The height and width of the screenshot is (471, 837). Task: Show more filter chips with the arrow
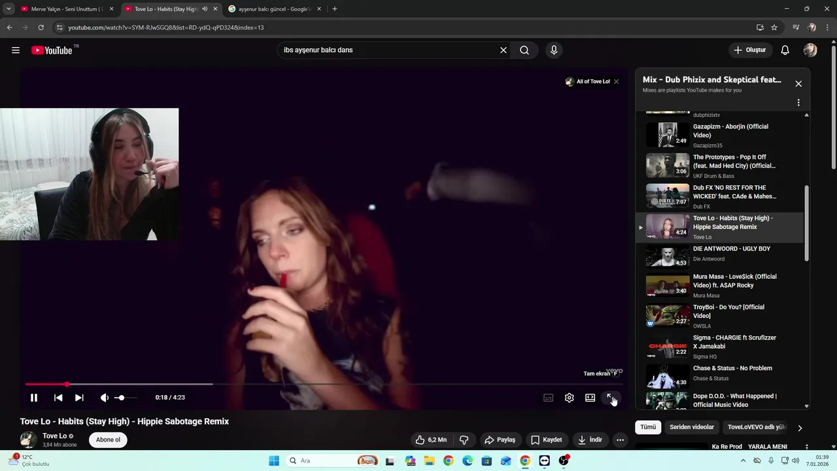pos(800,428)
